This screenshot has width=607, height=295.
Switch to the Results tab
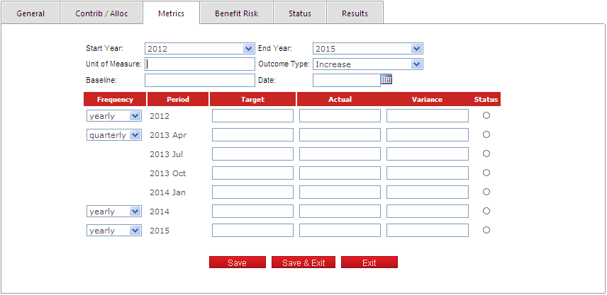355,13
